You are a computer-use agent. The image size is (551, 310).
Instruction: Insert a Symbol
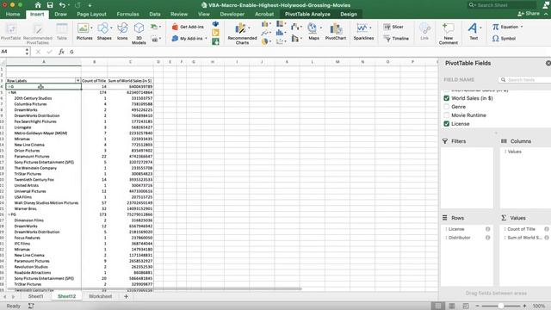click(504, 38)
